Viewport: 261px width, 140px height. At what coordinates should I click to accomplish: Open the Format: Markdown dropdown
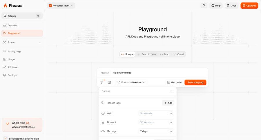pyautogui.click(x=131, y=82)
